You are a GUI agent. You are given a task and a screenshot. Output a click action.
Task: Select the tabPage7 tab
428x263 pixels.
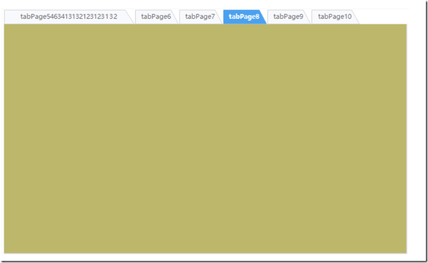click(x=200, y=16)
